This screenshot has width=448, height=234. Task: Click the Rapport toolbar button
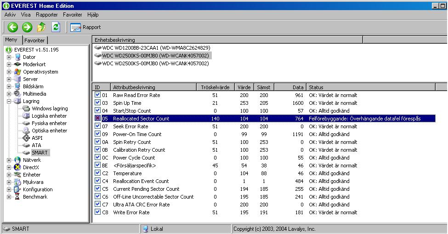pos(85,27)
